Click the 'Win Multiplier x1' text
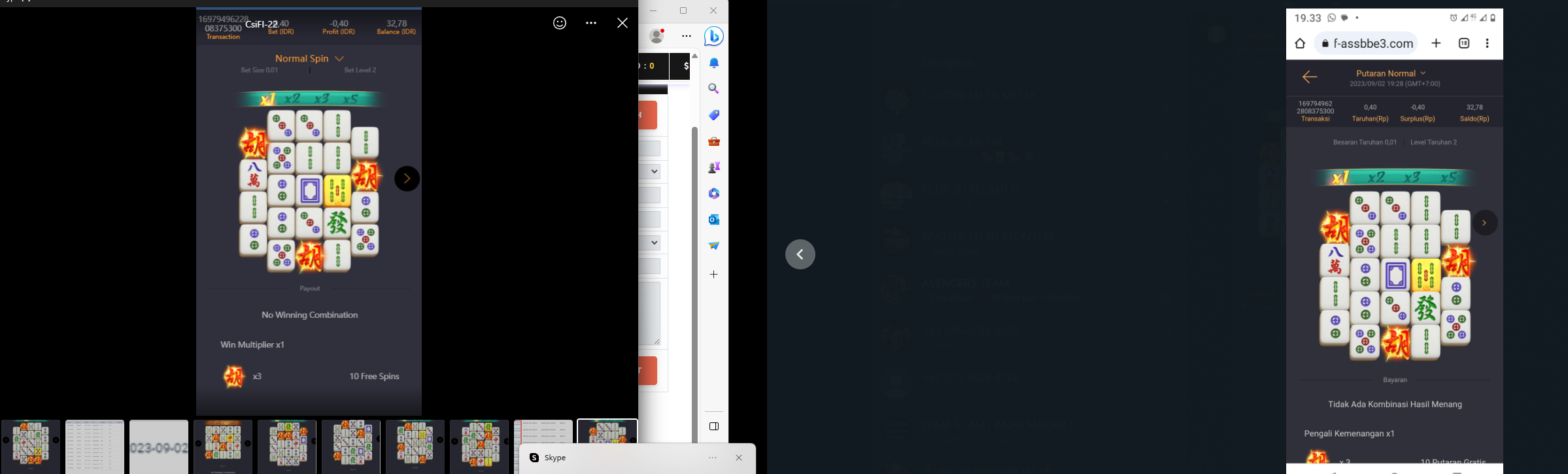1568x474 pixels. point(252,345)
